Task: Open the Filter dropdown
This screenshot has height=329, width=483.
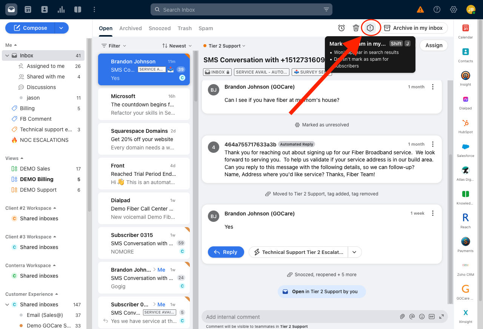Action: coord(114,46)
